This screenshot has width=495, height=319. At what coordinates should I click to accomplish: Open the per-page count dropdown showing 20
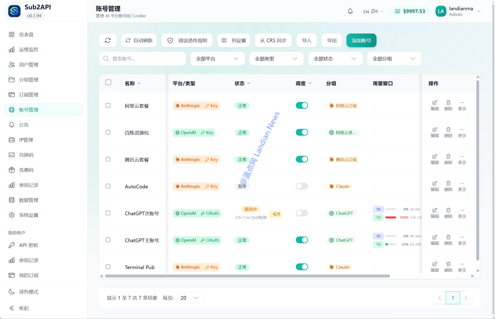190,298
